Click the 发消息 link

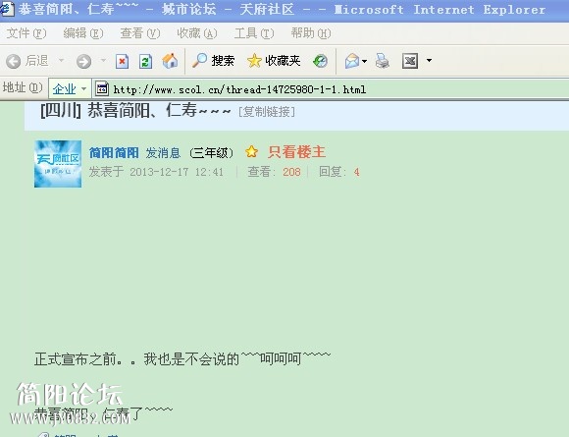(163, 152)
